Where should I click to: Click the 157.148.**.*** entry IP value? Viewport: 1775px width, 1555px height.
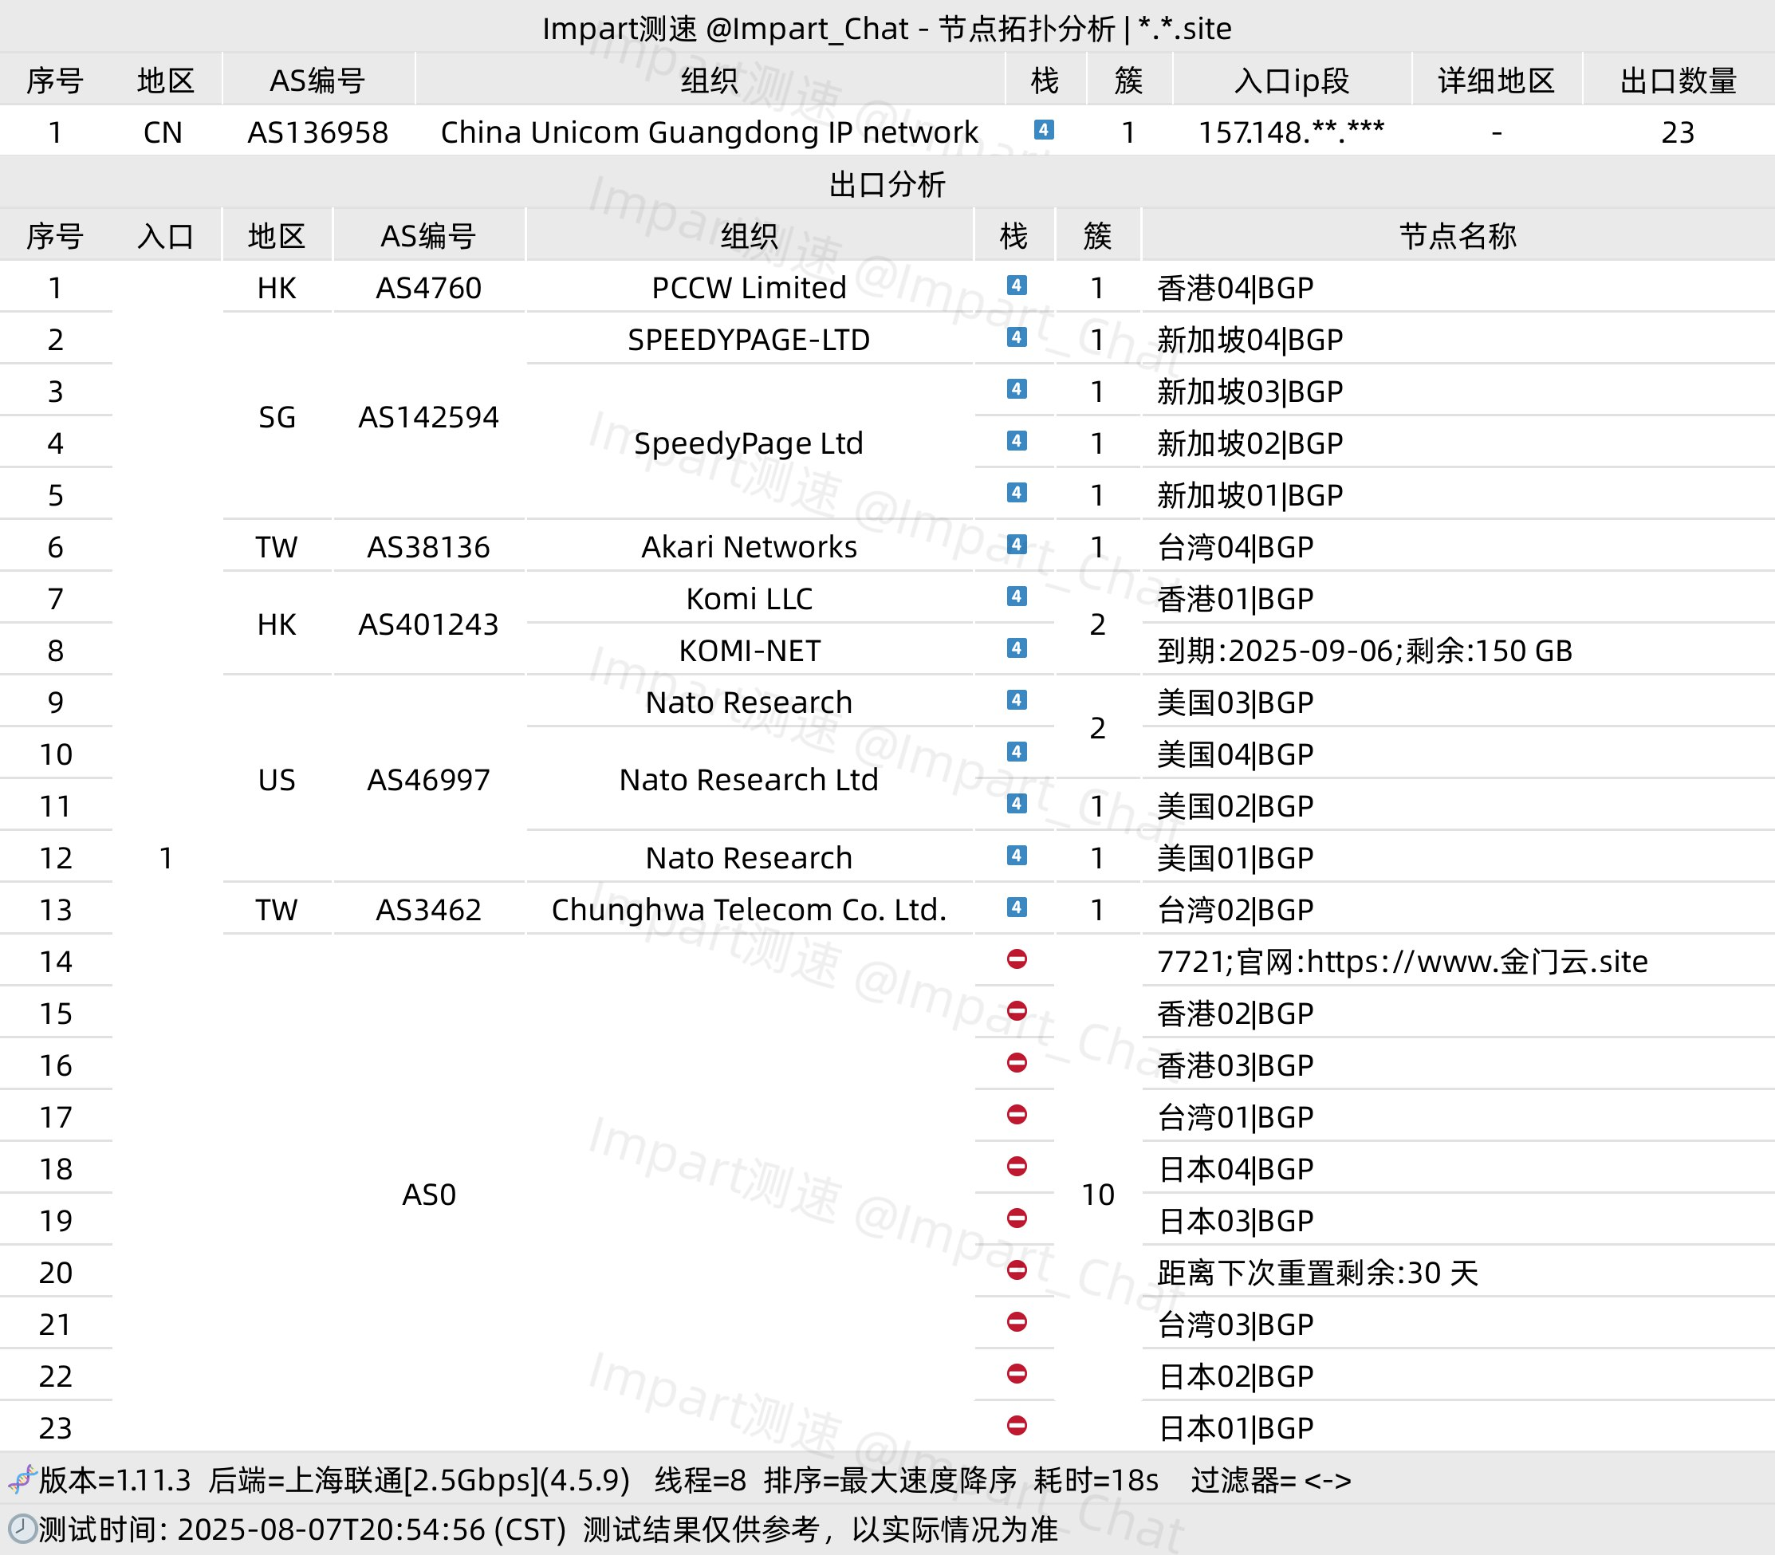point(1292,132)
